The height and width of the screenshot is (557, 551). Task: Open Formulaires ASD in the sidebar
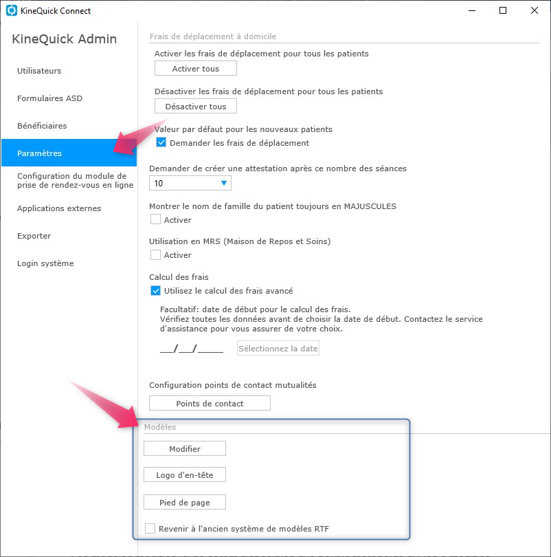(49, 98)
